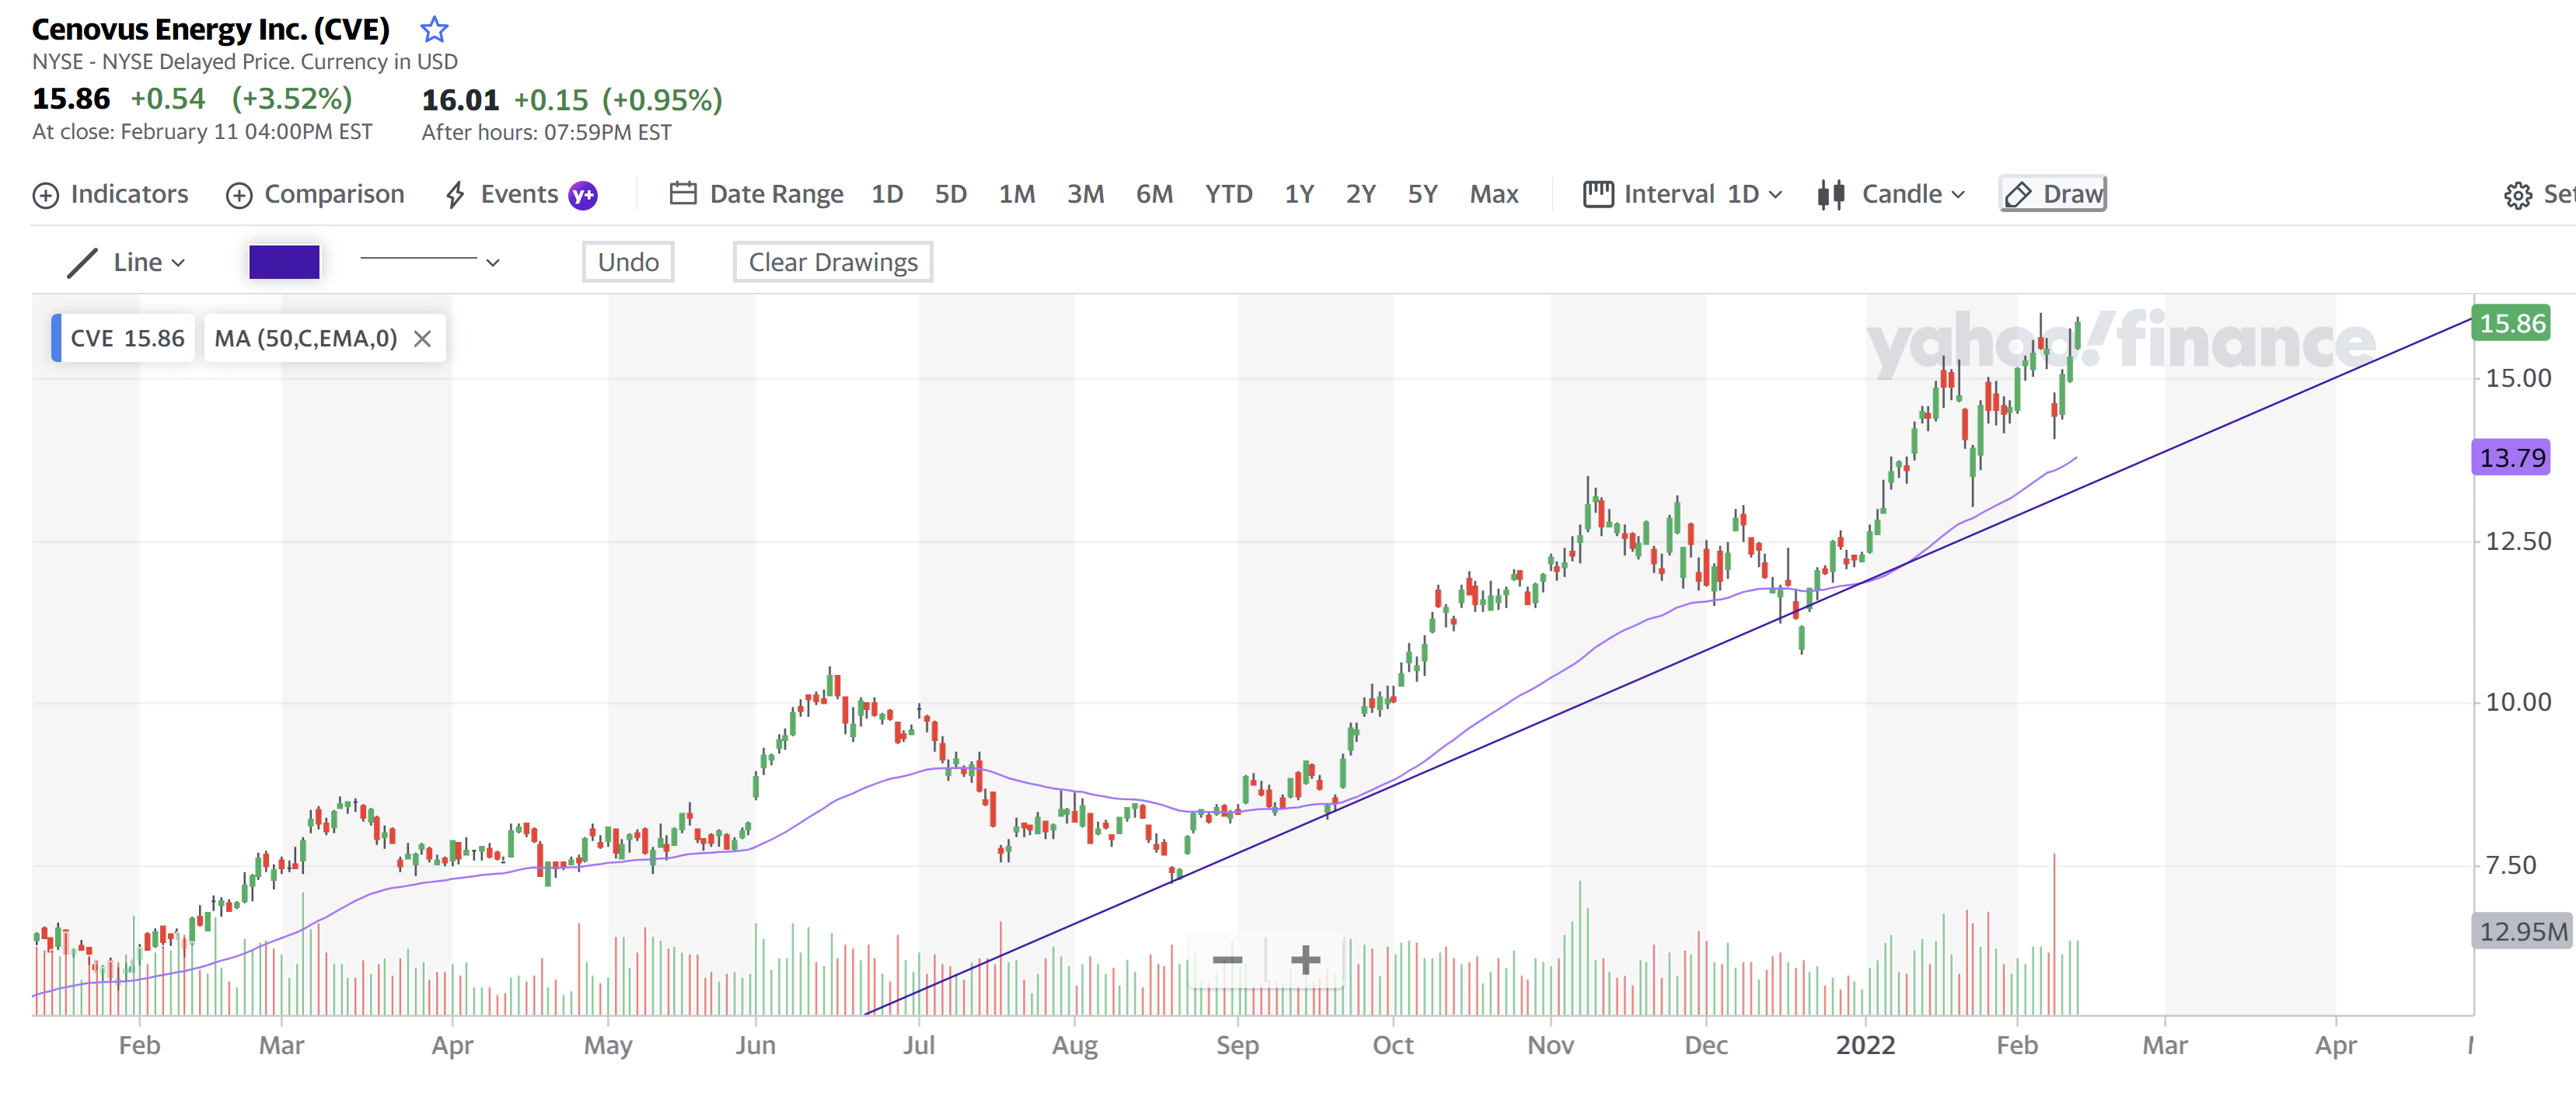
Task: Click the calendar icon beside Date Range
Action: pyautogui.click(x=683, y=193)
